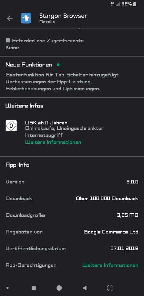The width and height of the screenshot is (144, 296).
Task: Select the Version 3.0.0 row
Action: point(72,182)
